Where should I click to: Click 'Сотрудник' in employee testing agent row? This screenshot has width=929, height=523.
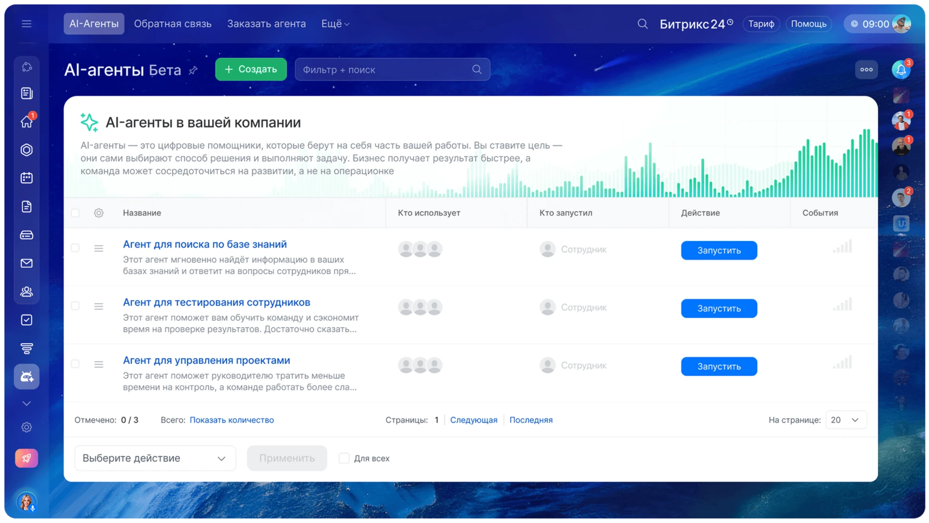tap(584, 307)
